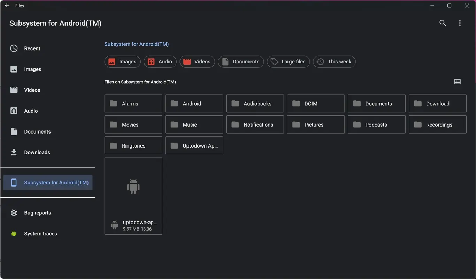
Task: Click the Audio filter's headphone icon
Action: click(151, 61)
